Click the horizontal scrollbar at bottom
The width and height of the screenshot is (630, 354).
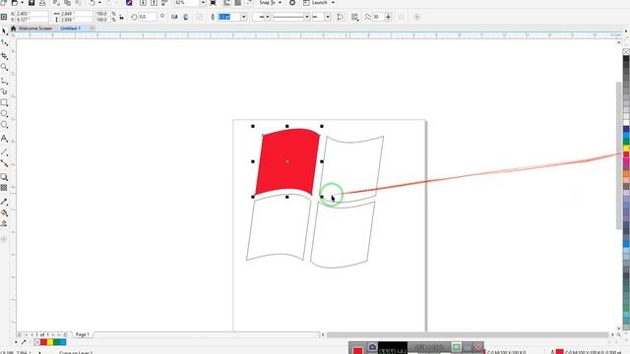click(468, 334)
